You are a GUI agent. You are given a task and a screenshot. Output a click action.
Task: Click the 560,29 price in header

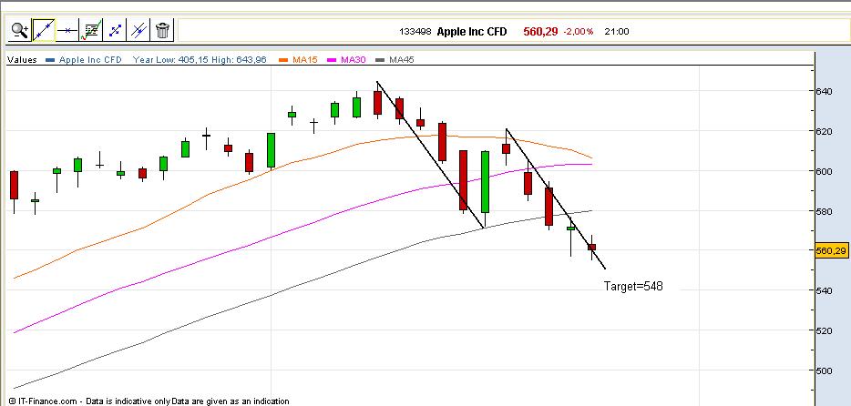coord(540,32)
